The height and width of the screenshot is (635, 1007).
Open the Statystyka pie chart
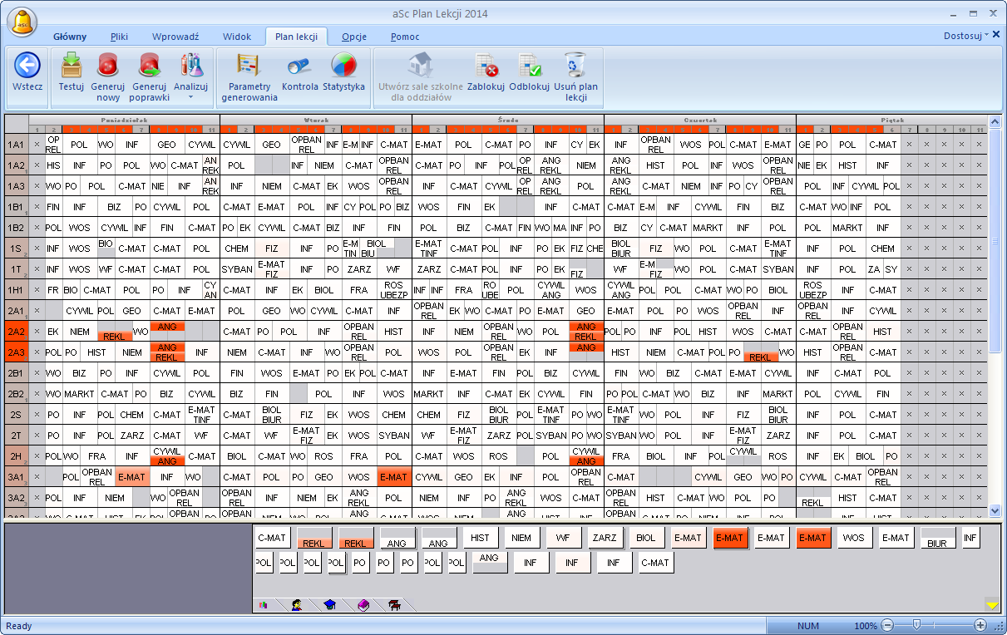click(x=343, y=65)
